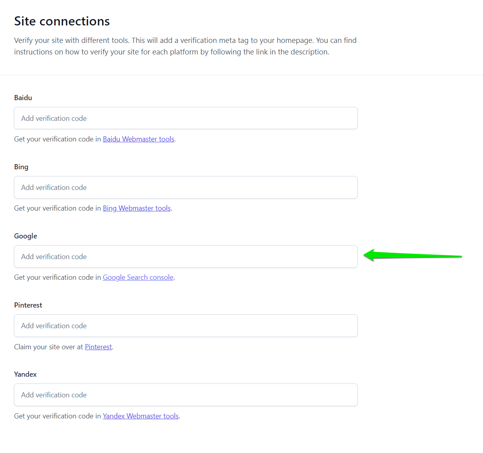This screenshot has width=483, height=453.
Task: Click the Baidu verification code field
Action: point(185,118)
